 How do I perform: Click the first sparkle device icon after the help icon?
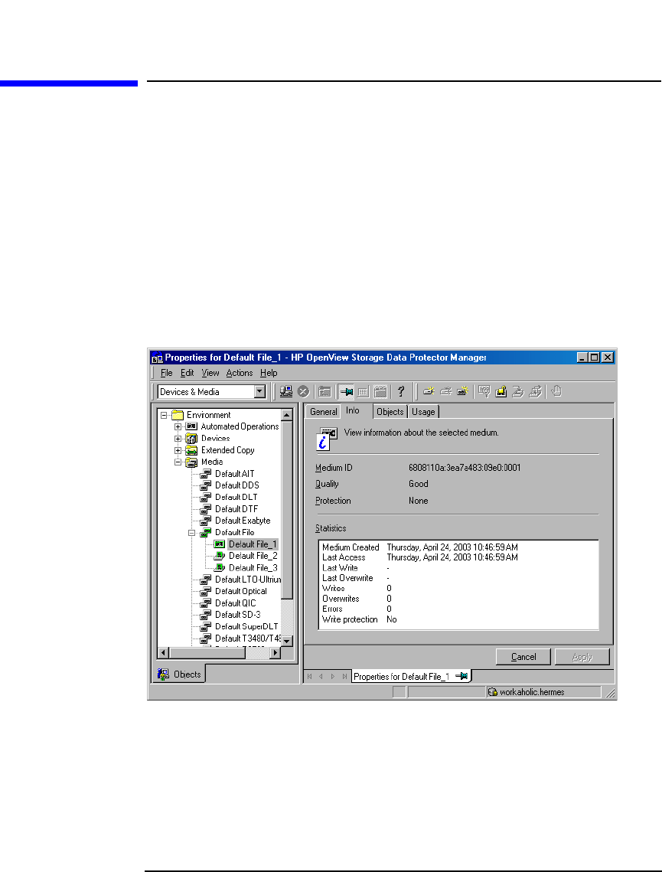tap(429, 391)
